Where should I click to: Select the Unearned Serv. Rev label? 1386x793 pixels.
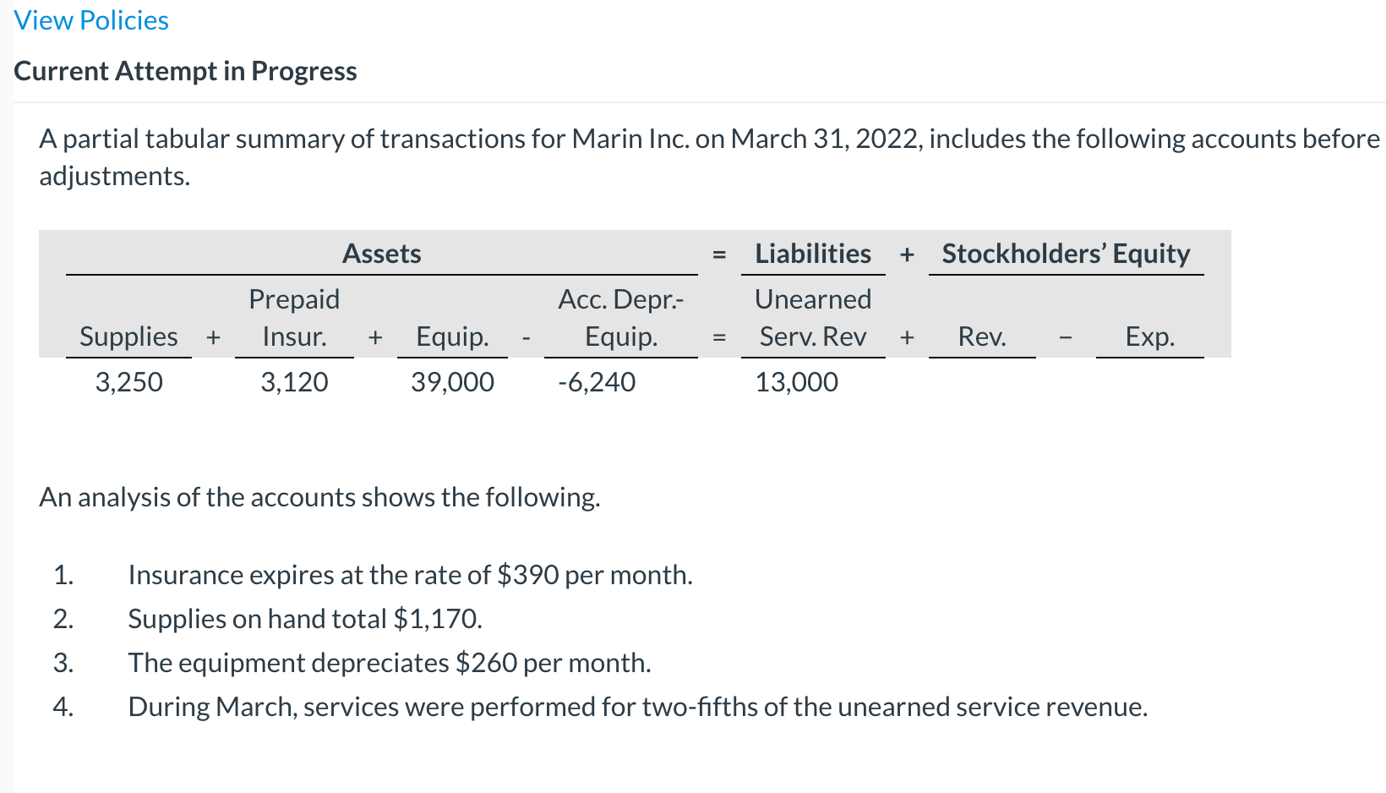(813, 317)
